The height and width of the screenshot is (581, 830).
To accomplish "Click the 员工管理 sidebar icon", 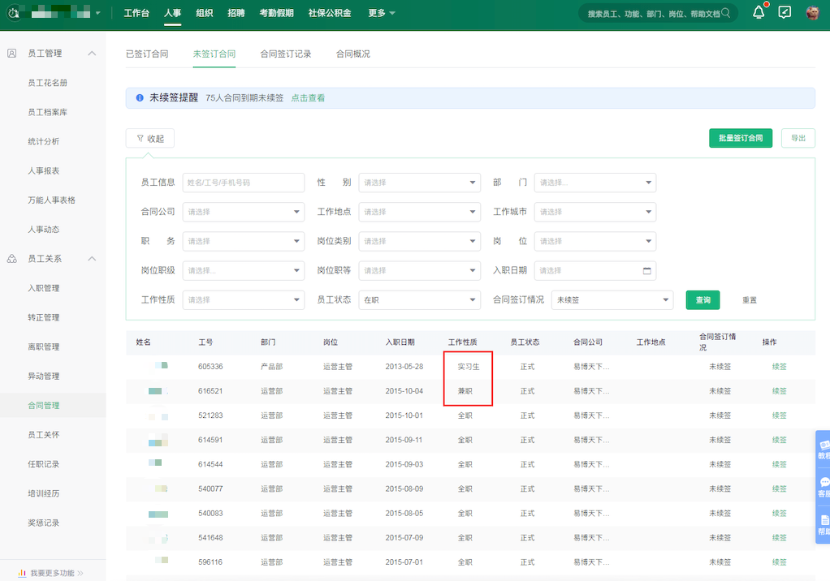I will 11,54.
